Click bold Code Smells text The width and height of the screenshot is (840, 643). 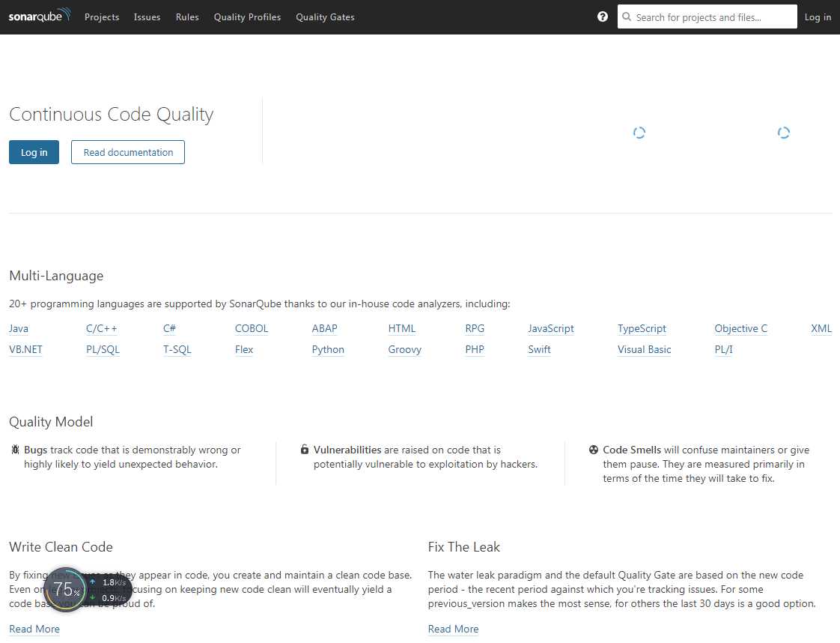pyautogui.click(x=632, y=450)
